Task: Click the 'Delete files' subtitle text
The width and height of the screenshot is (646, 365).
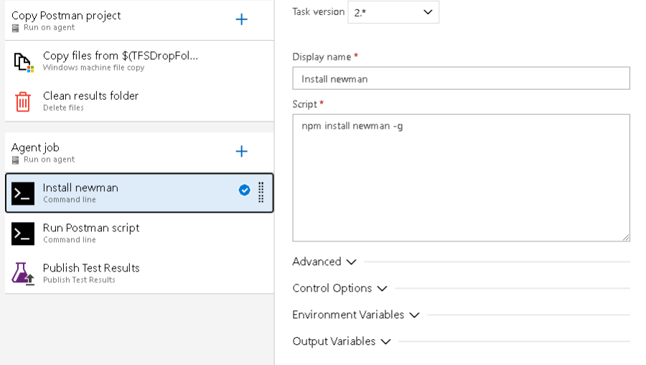Action: [63, 108]
